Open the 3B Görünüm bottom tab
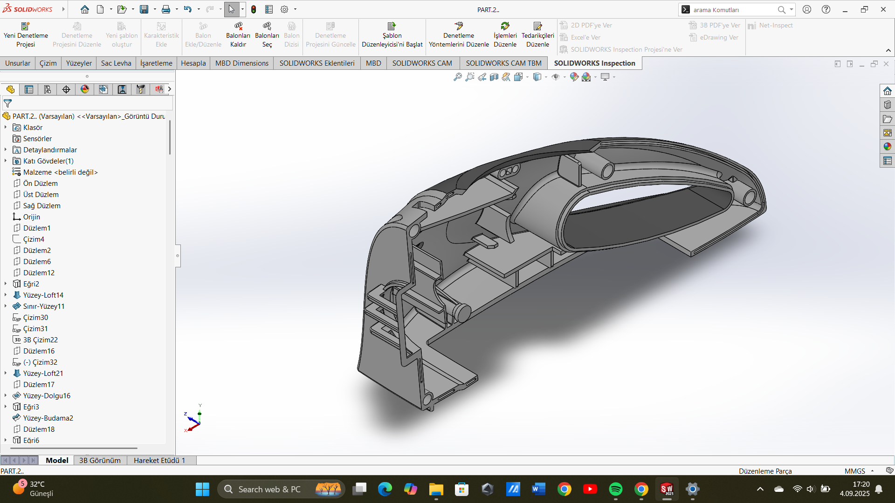The height and width of the screenshot is (503, 895). coord(100,461)
